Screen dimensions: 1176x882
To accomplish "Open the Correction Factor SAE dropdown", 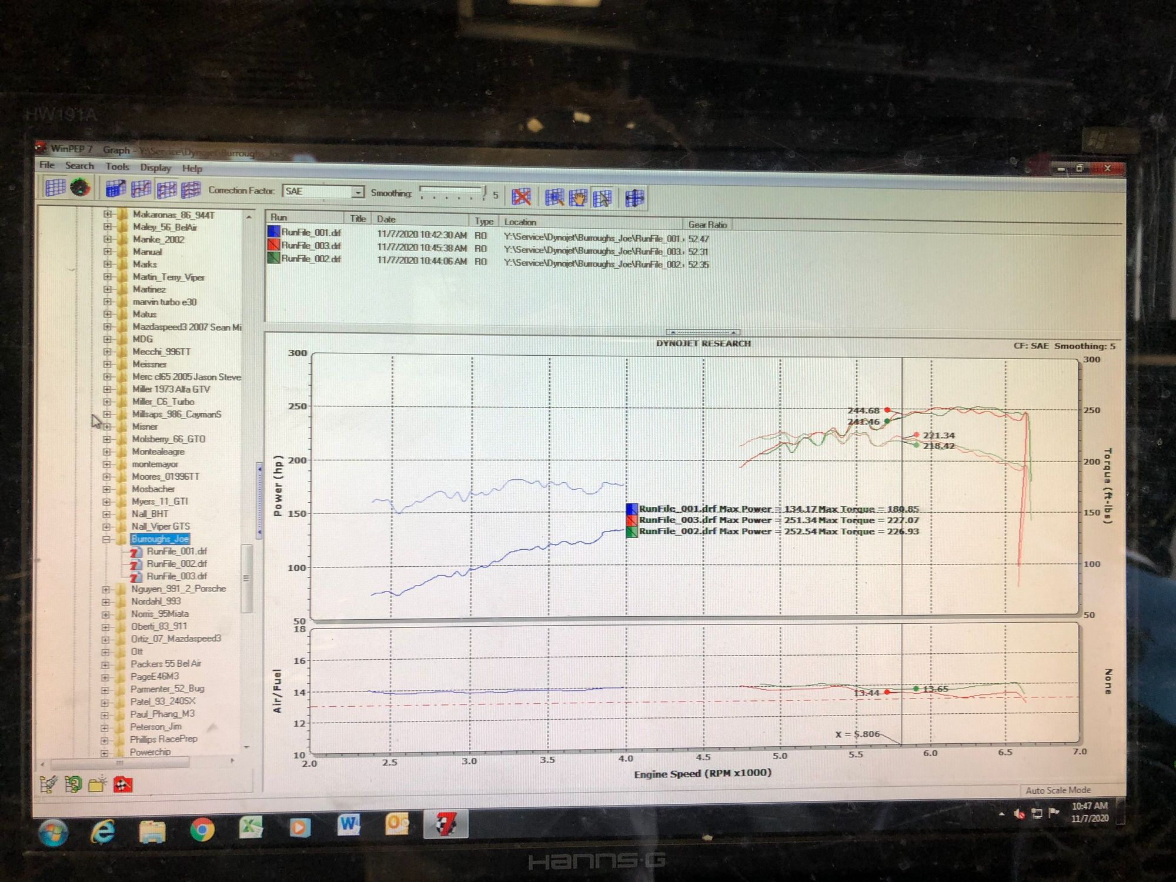I will [x=357, y=192].
